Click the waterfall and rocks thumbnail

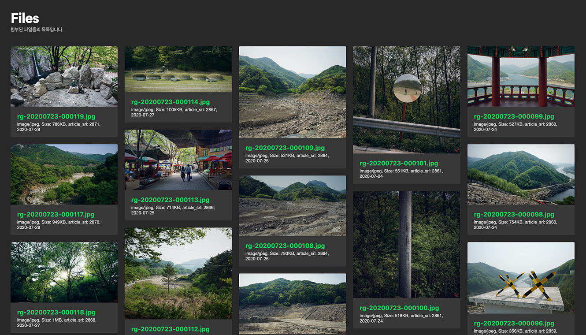point(64,76)
